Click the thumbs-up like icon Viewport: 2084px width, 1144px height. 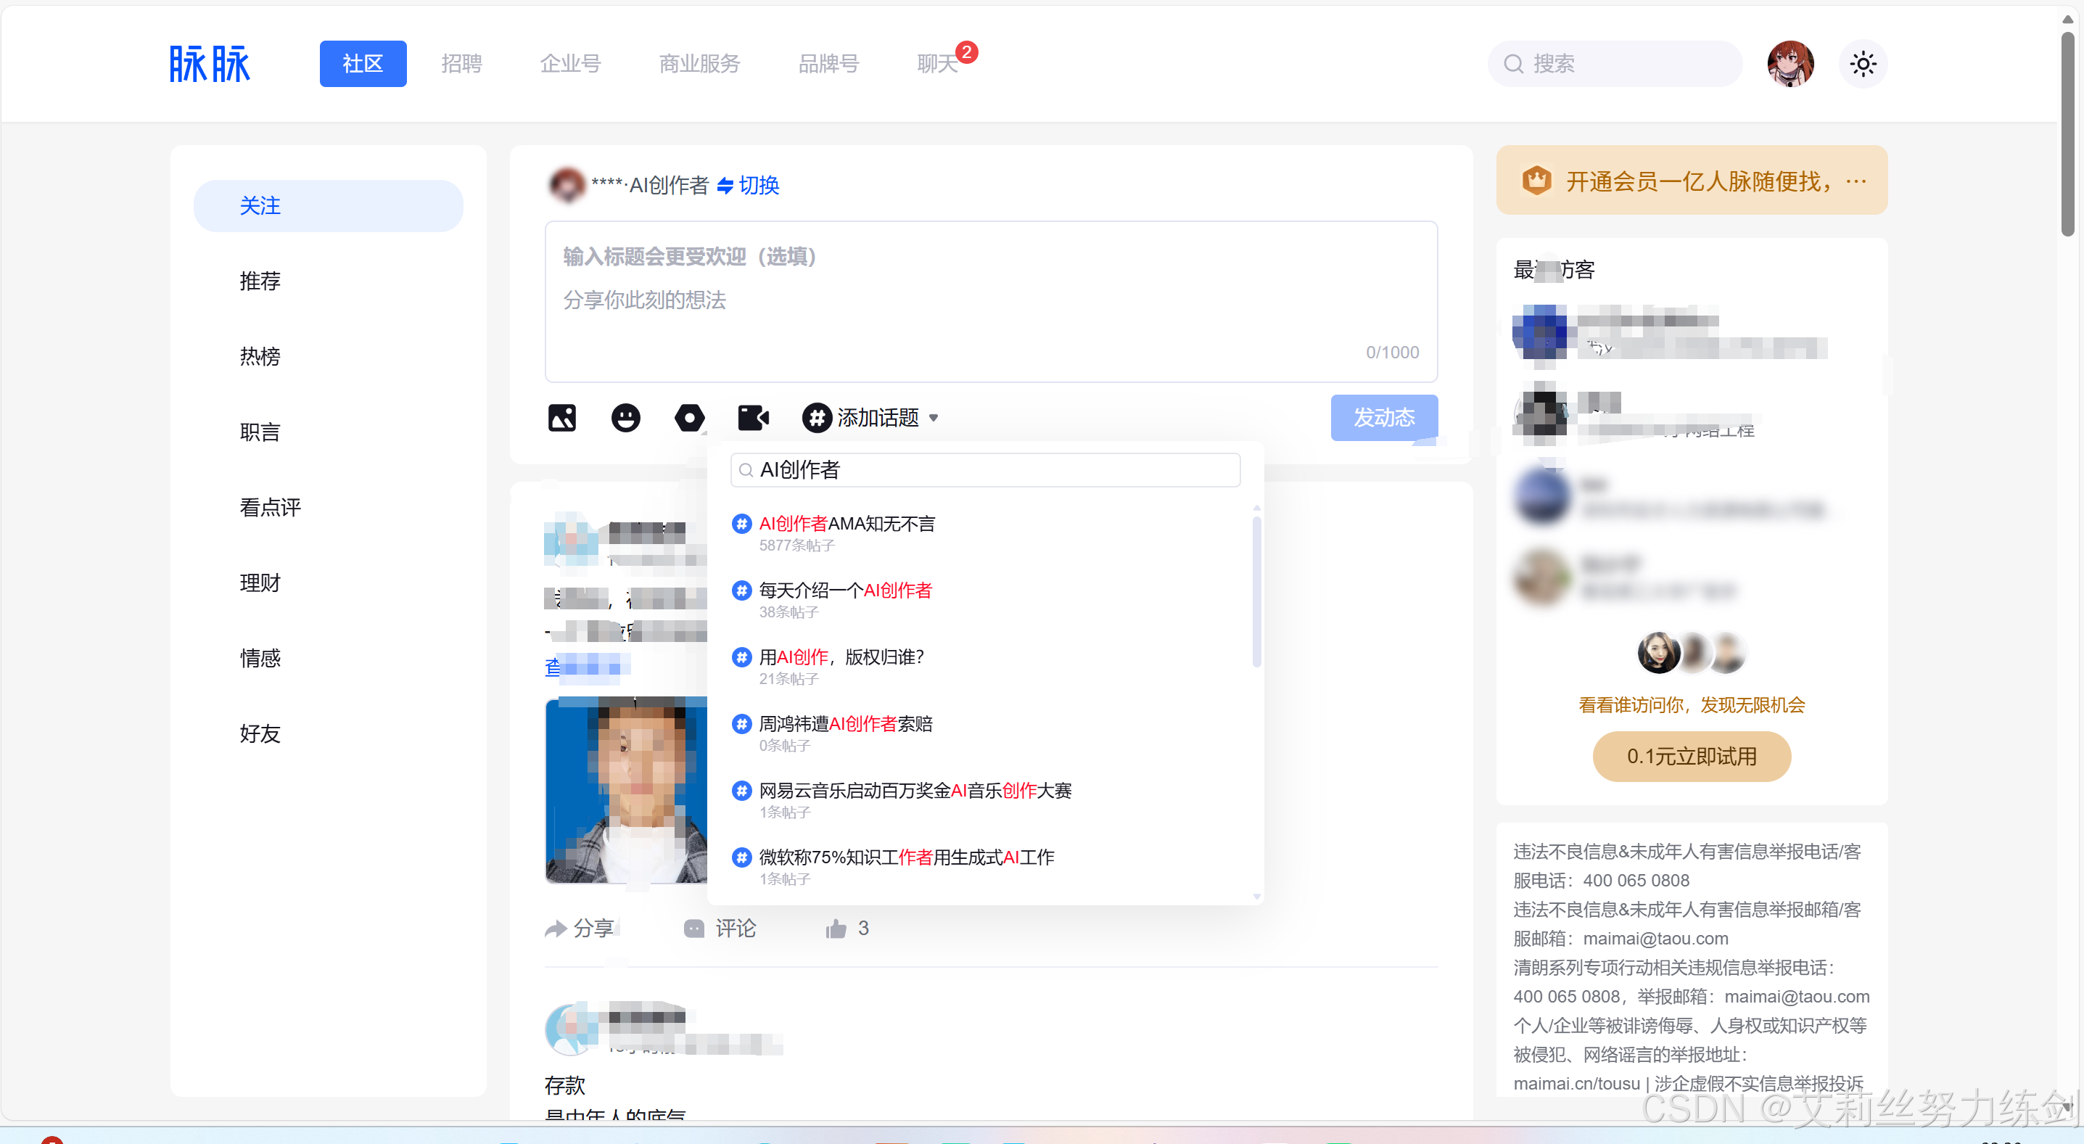coord(836,928)
